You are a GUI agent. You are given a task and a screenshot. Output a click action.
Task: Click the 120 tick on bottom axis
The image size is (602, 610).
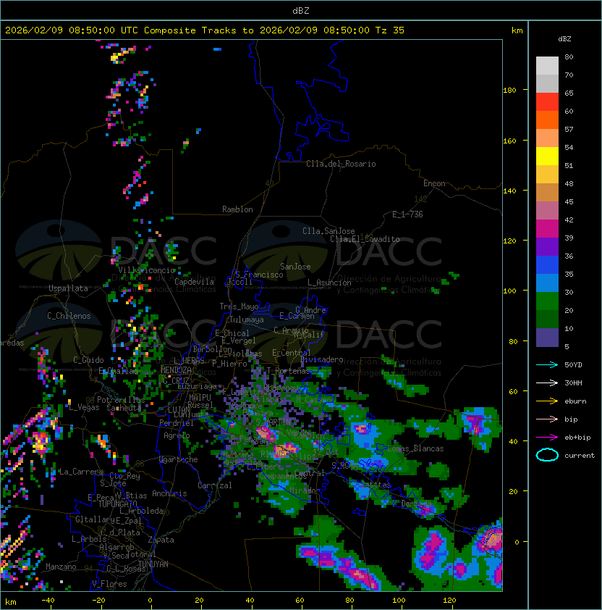tap(449, 601)
